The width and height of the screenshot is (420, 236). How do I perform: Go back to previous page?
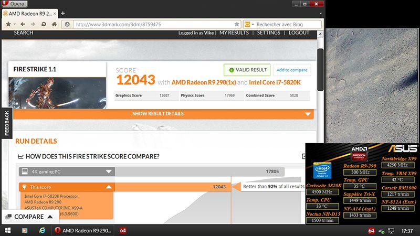pyautogui.click(x=23, y=24)
